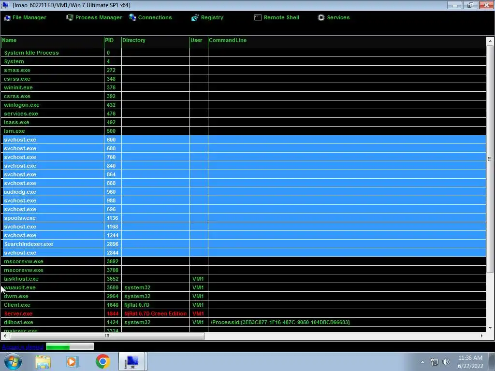Select the SearchIndexer.exe process row

pos(243,244)
